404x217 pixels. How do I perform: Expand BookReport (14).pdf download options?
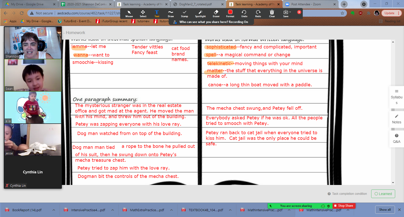click(x=54, y=210)
